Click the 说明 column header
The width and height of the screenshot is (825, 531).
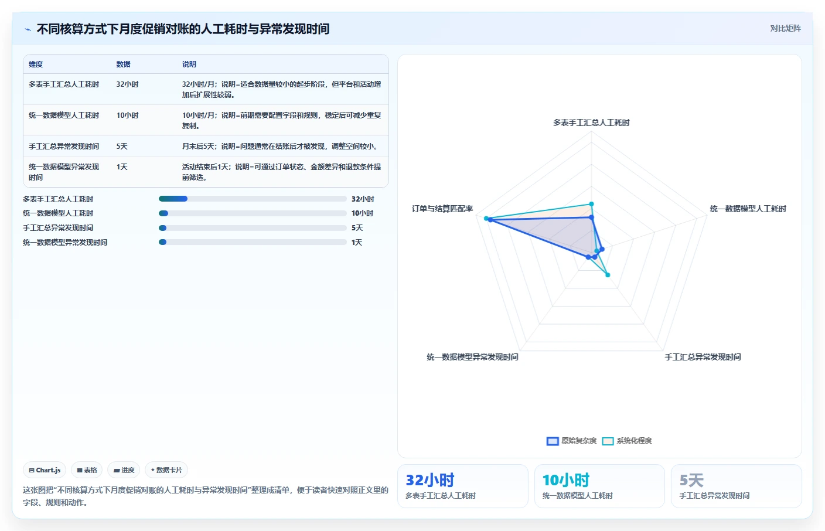[189, 64]
